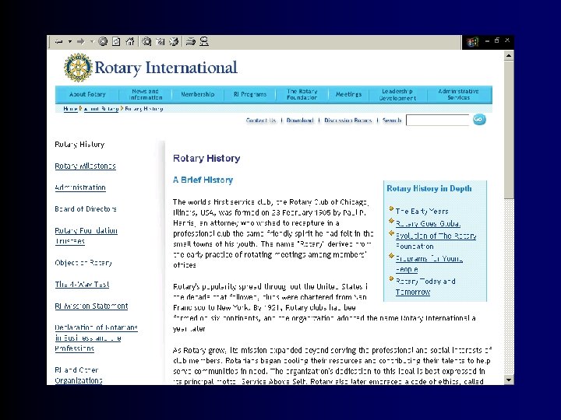Open the Discussion Rooms link
Viewport: 561px width, 420px height.
tap(348, 121)
